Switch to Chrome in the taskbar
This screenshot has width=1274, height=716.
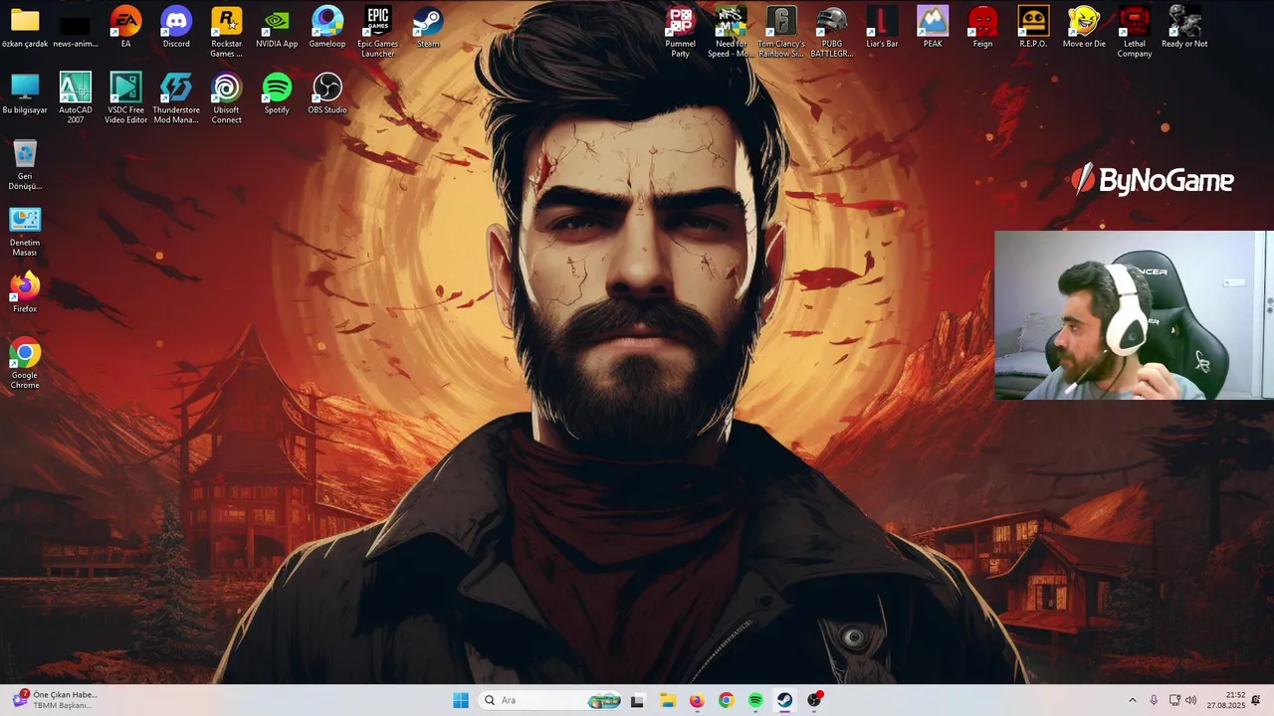coord(726,700)
